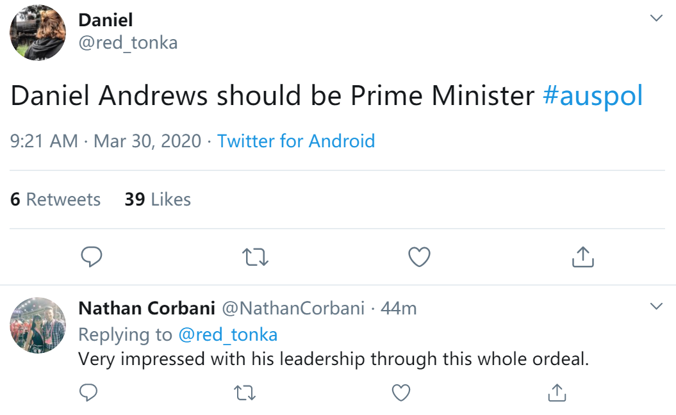
Task: Open Daniel's profile picture
Action: click(38, 33)
